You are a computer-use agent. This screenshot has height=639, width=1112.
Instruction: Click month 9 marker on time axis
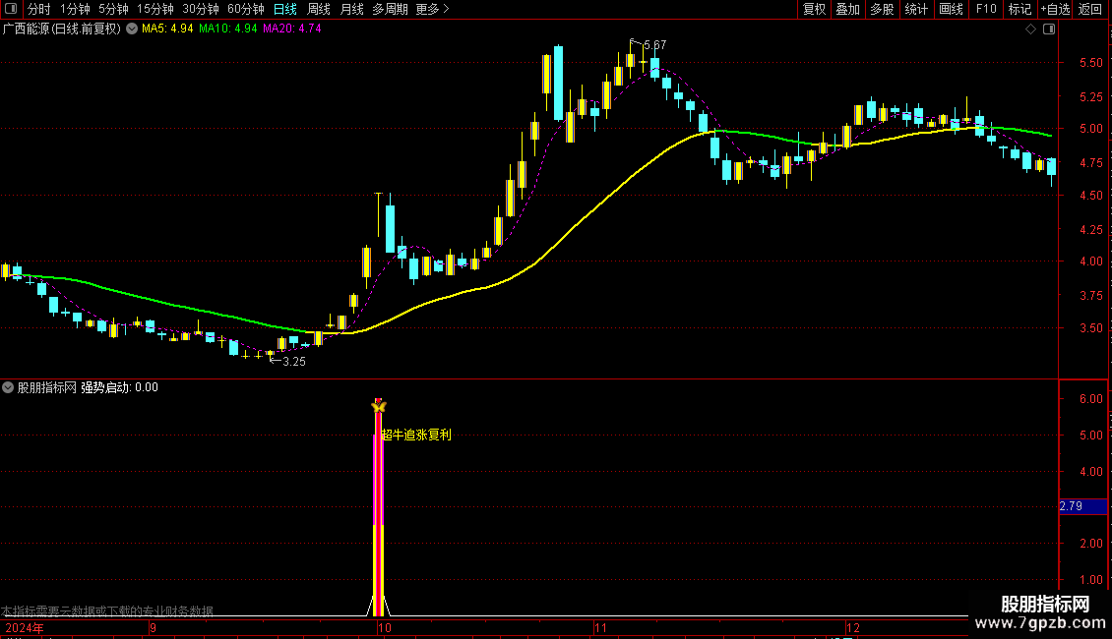tap(153, 628)
